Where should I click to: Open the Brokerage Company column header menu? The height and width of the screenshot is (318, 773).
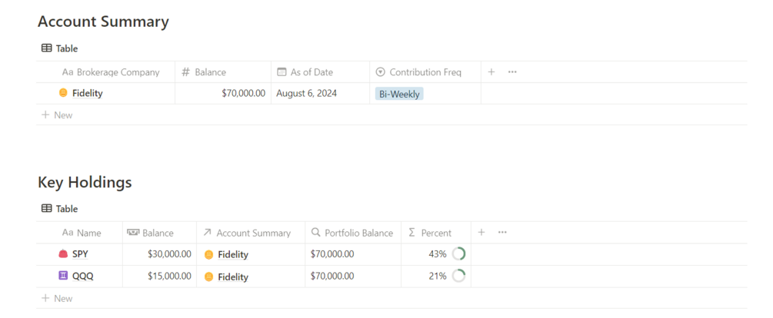tap(118, 72)
